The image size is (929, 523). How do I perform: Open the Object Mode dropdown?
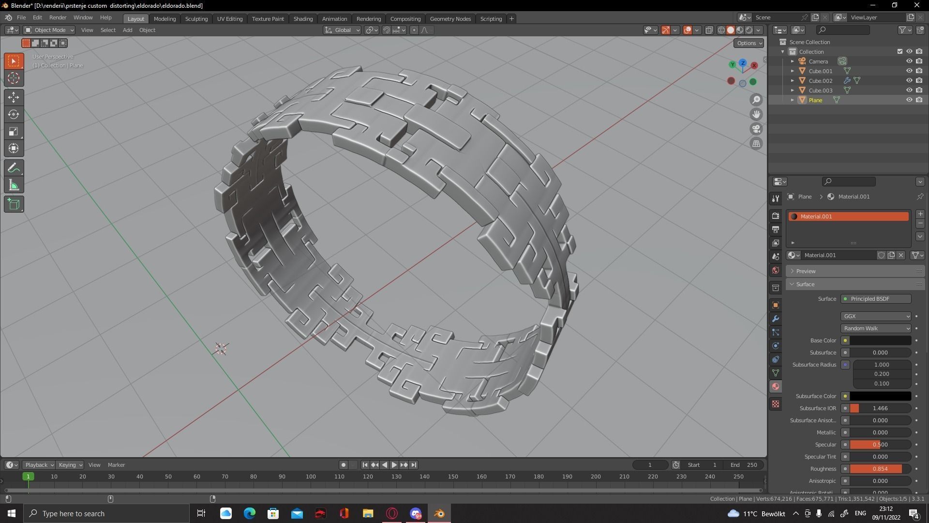(49, 30)
